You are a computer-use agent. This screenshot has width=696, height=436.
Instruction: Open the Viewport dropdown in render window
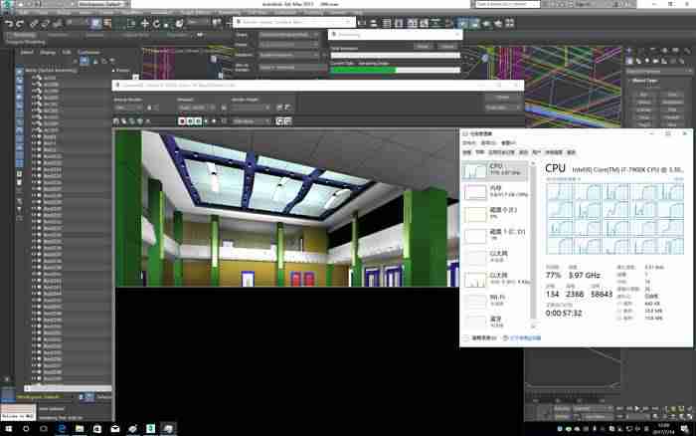click(x=197, y=108)
